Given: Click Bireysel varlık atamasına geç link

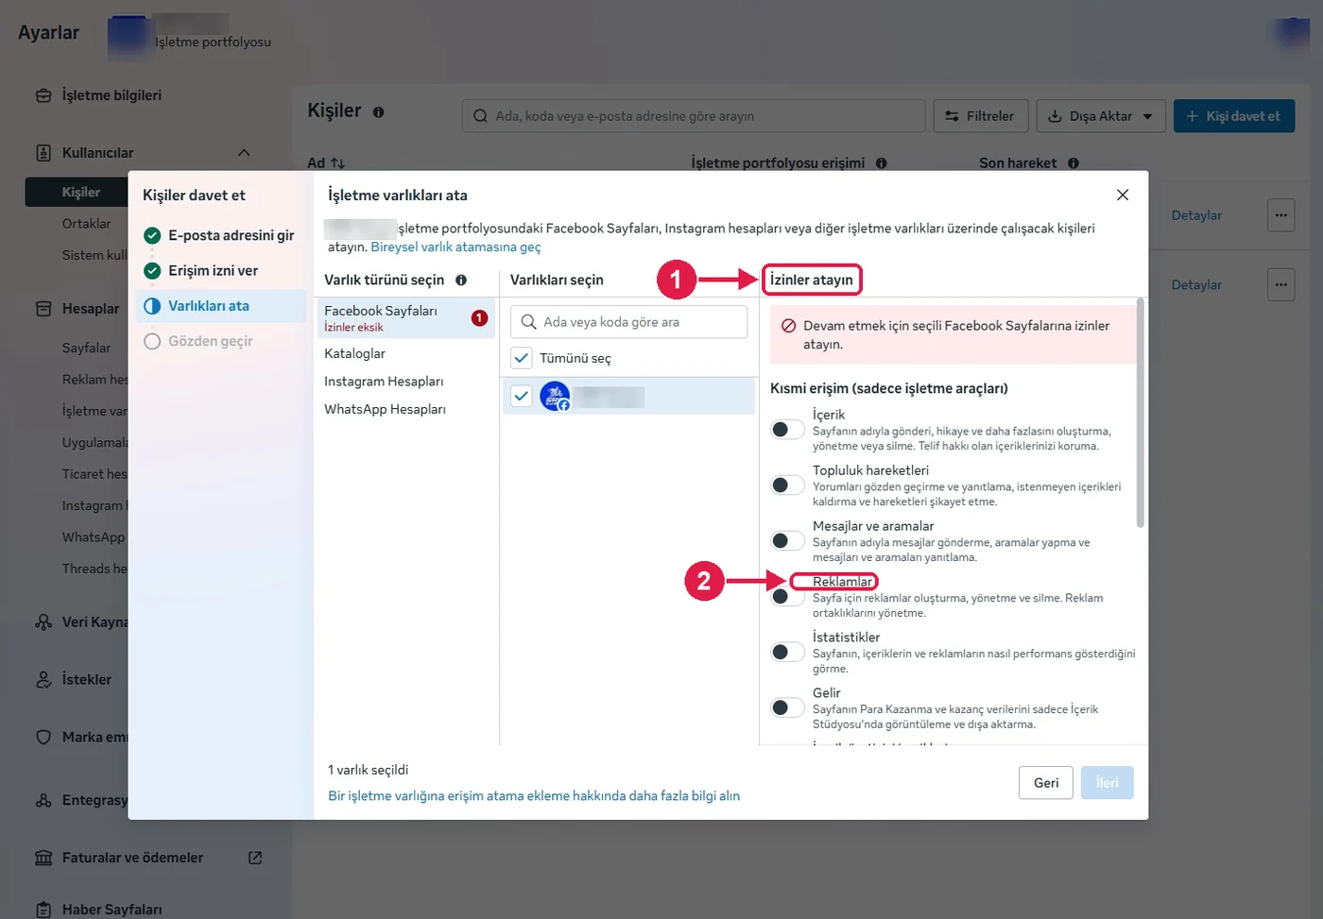Looking at the screenshot, I should pos(456,247).
